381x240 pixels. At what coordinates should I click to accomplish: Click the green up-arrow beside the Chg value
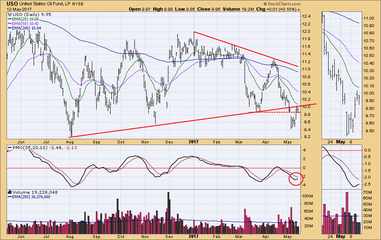(299, 9)
